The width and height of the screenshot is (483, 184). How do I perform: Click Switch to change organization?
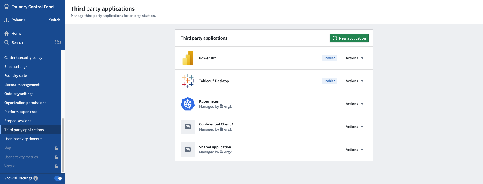point(55,20)
